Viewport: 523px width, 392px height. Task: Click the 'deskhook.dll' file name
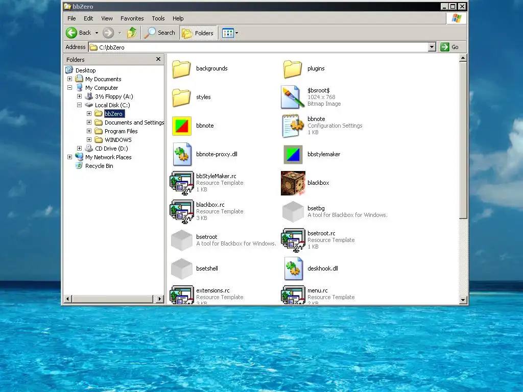point(323,268)
